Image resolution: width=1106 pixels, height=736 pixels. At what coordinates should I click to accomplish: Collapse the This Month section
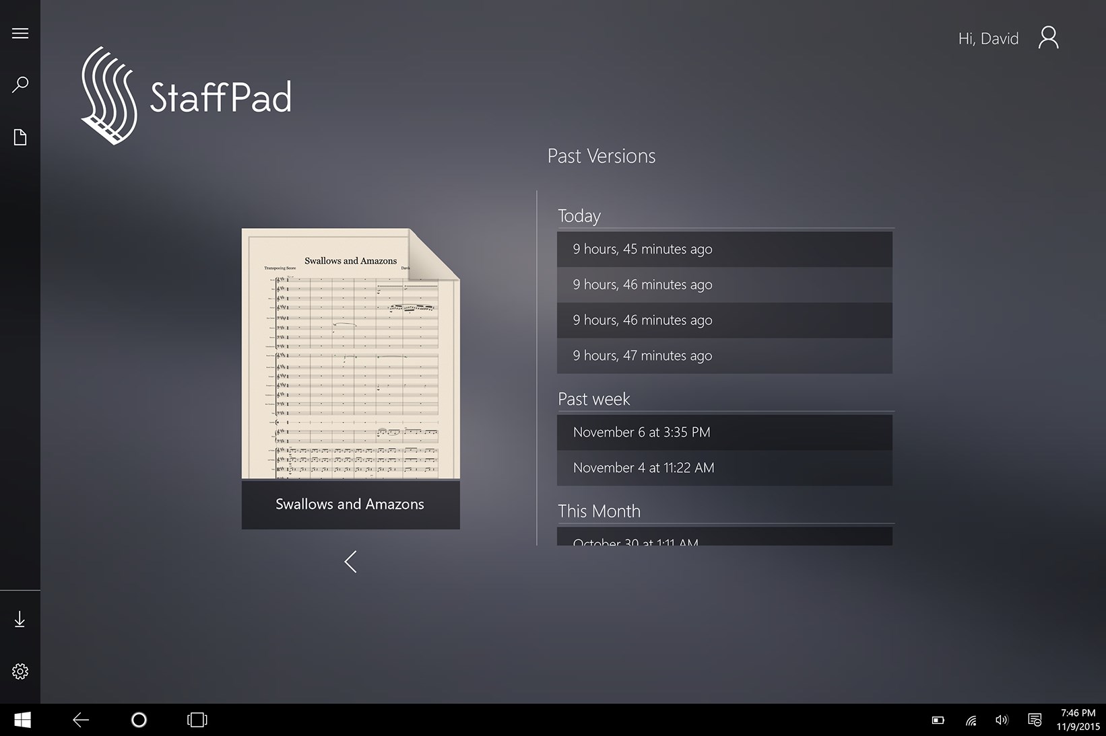(x=599, y=511)
